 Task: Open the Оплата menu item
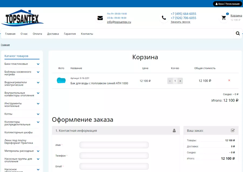click(37, 34)
